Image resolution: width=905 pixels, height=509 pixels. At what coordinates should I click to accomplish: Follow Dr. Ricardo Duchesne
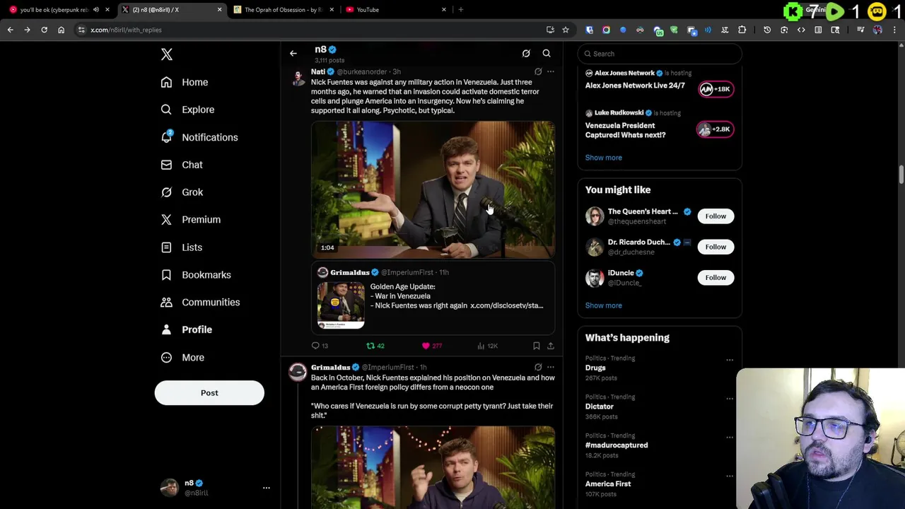point(716,247)
